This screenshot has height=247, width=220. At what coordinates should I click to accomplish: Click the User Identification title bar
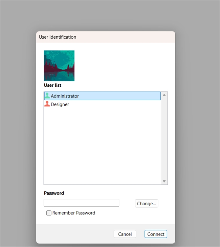(x=106, y=37)
